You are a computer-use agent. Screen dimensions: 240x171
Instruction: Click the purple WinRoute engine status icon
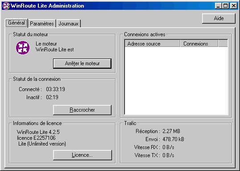pyautogui.click(x=23, y=48)
